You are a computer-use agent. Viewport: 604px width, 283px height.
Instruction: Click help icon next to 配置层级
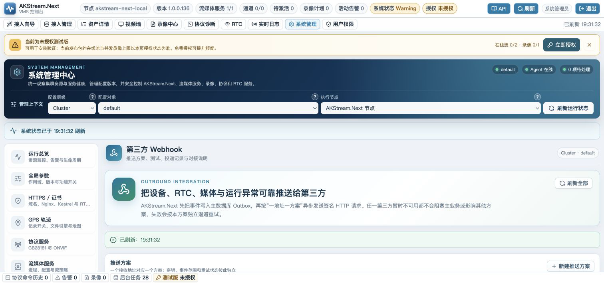click(x=92, y=97)
